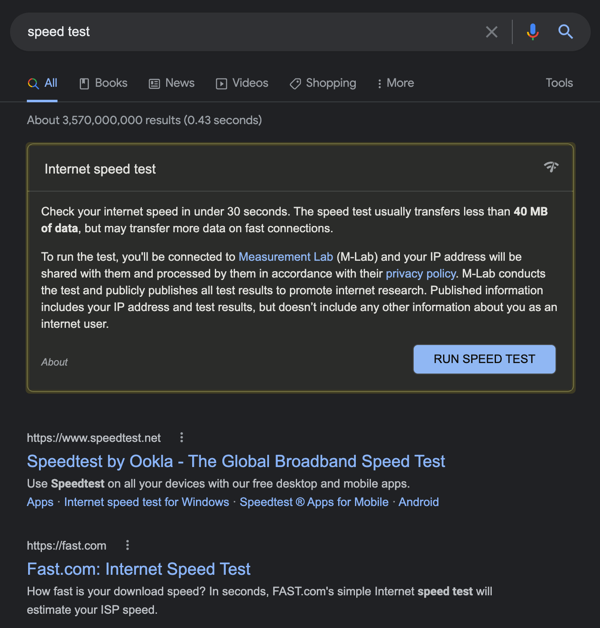Click the magnifying glass search icon
The height and width of the screenshot is (628, 600).
(x=565, y=31)
